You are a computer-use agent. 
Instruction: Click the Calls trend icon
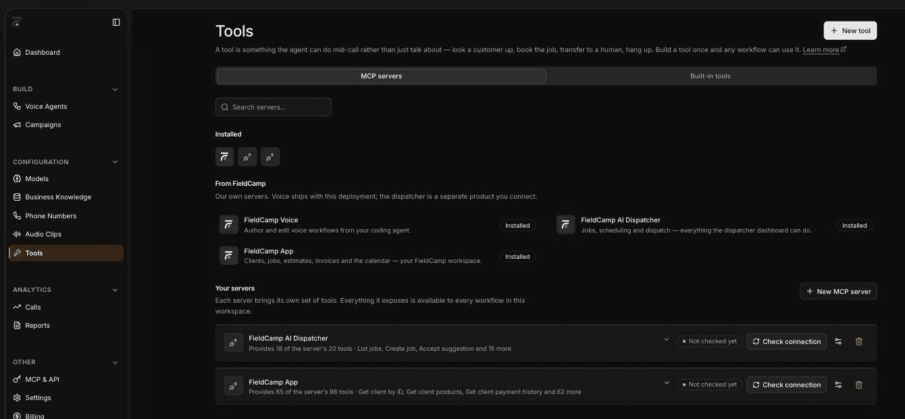pyautogui.click(x=18, y=307)
